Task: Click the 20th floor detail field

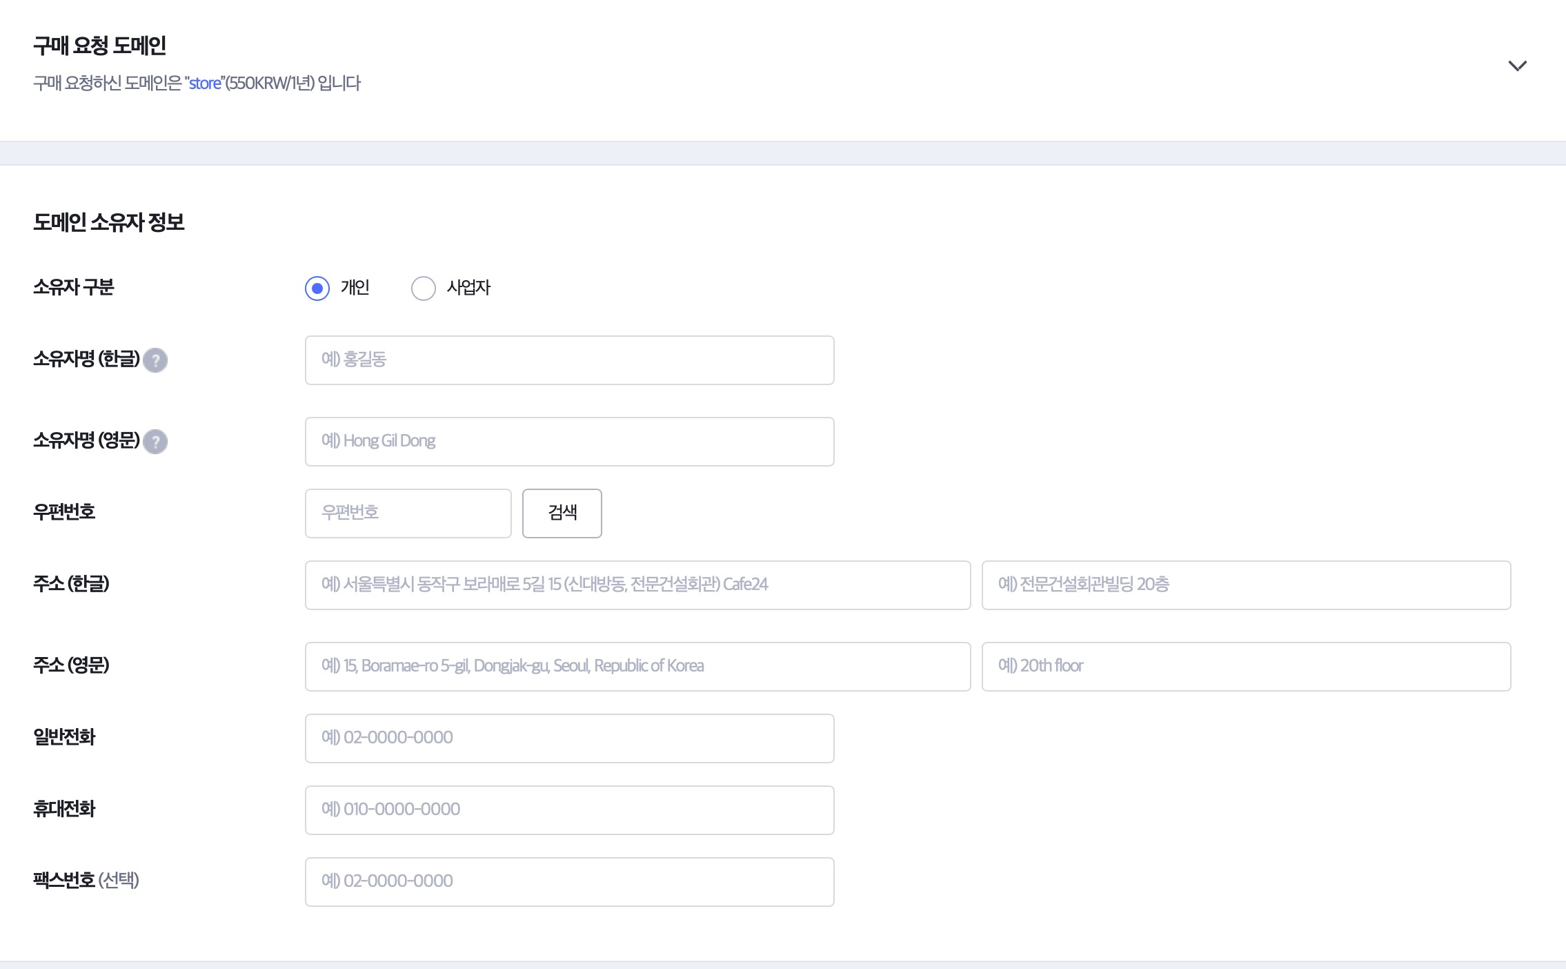Action: tap(1246, 667)
